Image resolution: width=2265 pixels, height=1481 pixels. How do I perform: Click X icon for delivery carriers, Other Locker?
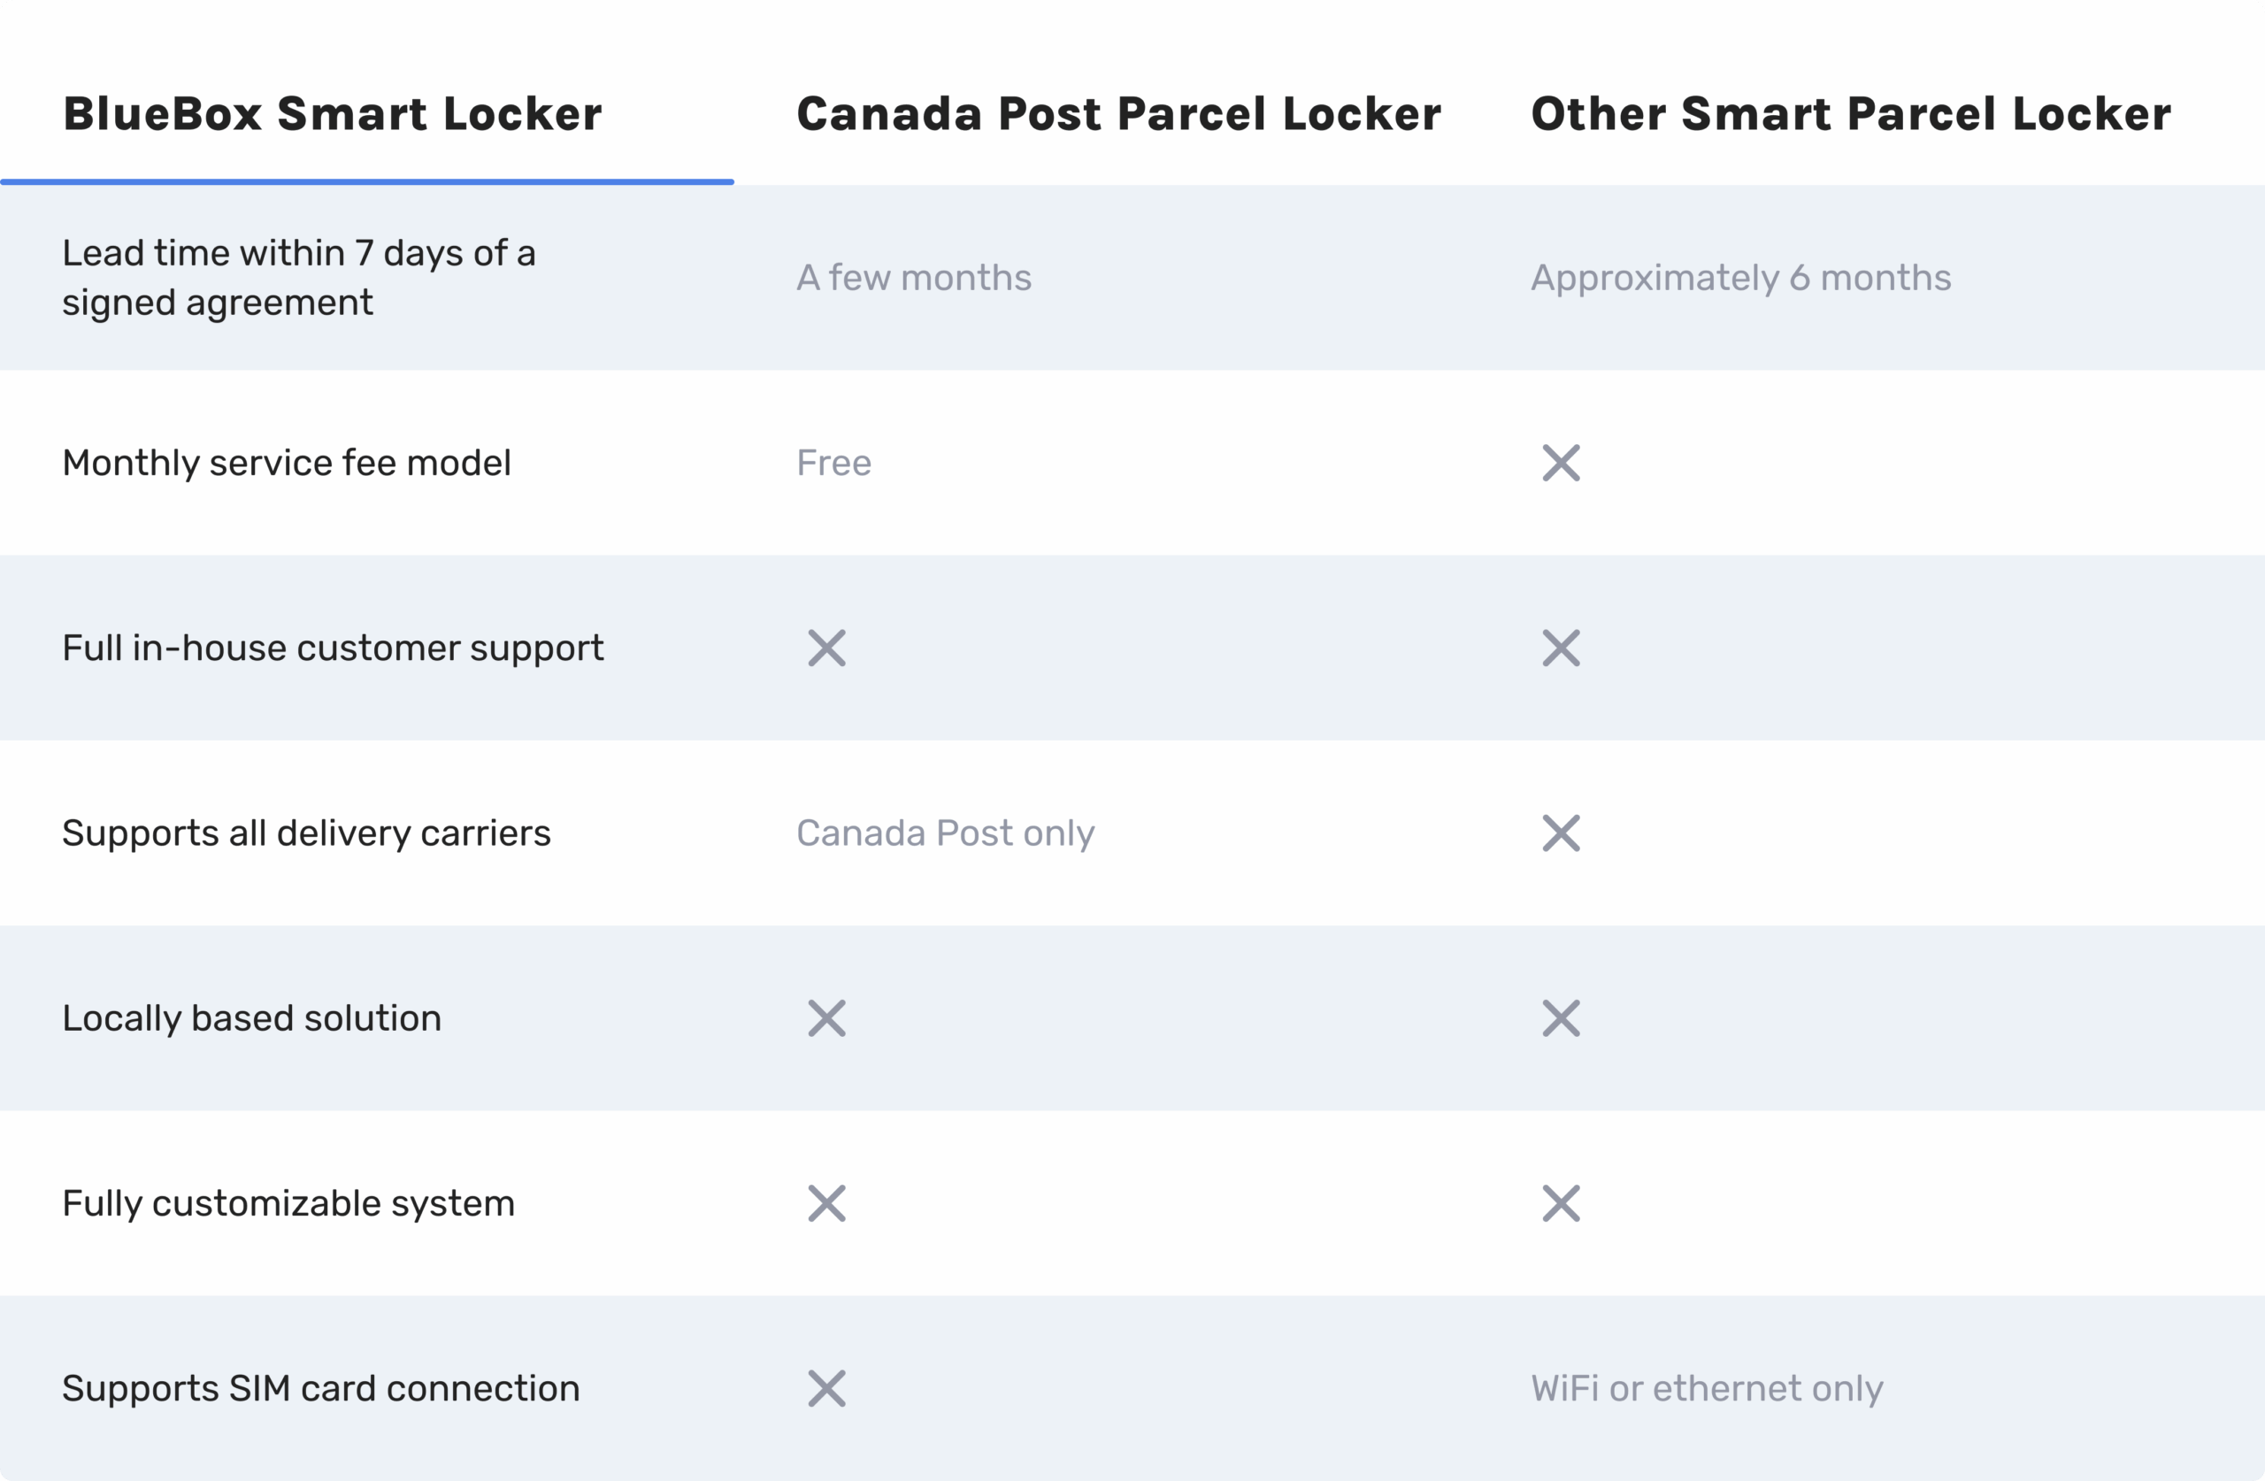[1561, 833]
